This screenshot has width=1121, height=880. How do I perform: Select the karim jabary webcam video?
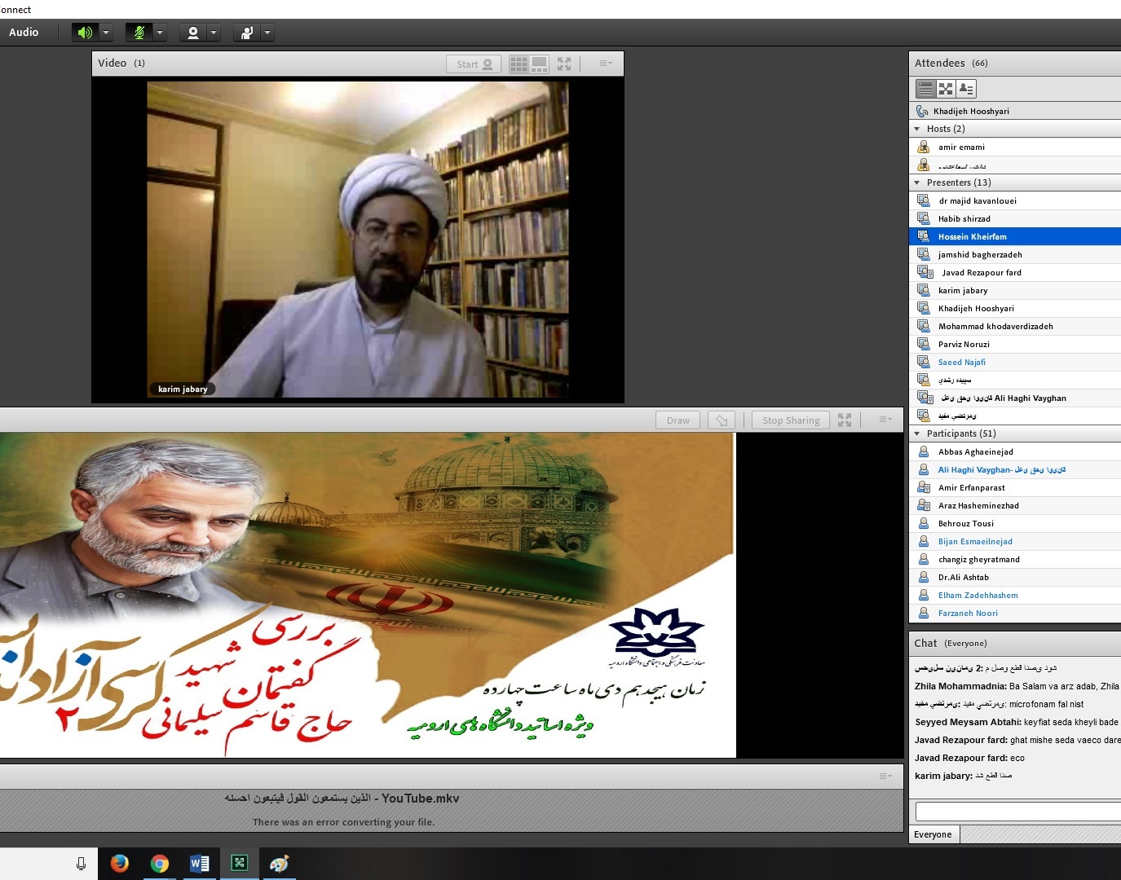coord(357,240)
